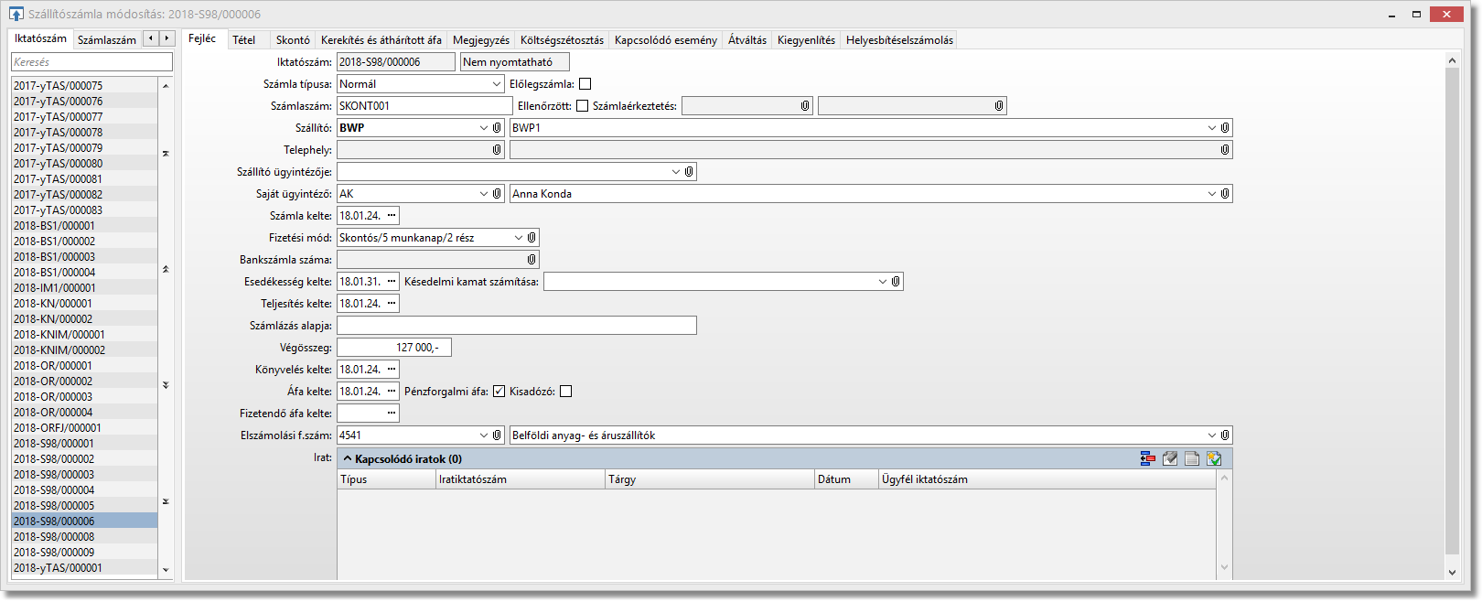The width and height of the screenshot is (1482, 602).
Task: Switch to the Számlaszám list tab
Action: [107, 40]
